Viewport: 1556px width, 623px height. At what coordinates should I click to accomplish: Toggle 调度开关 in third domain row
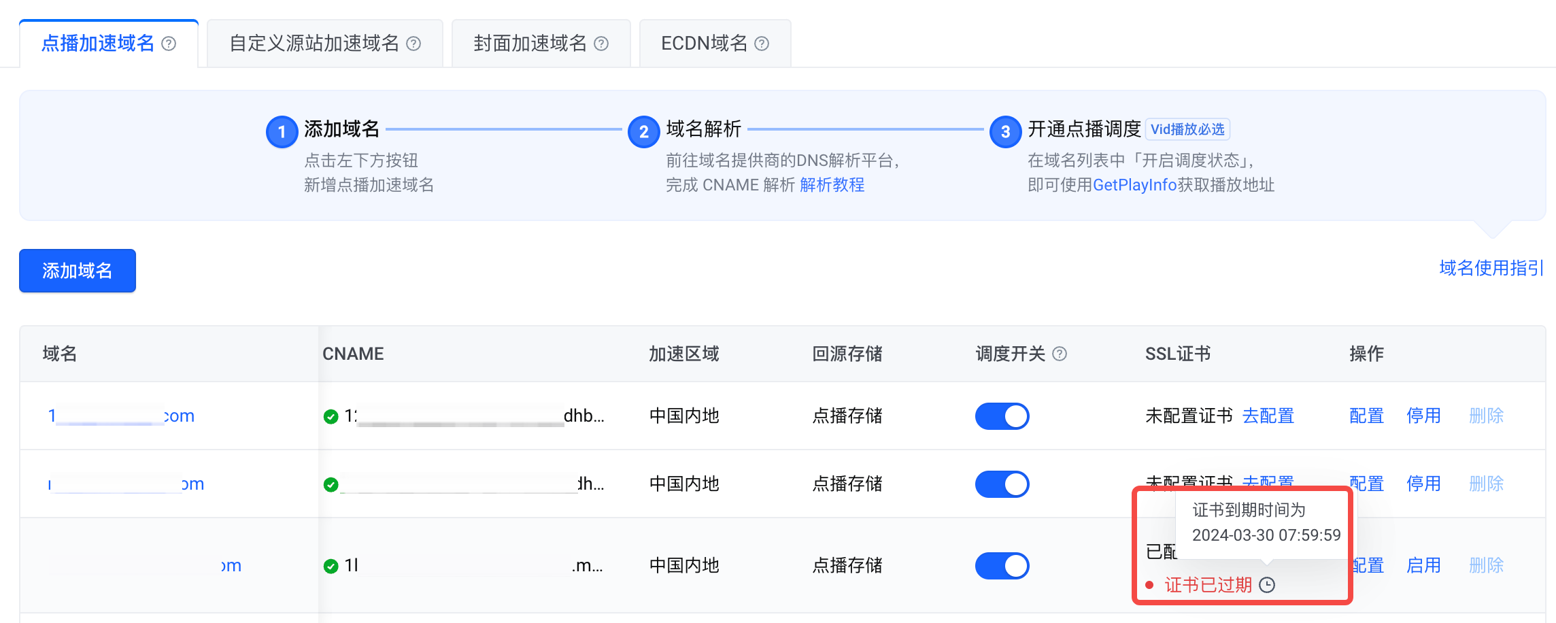(1002, 566)
